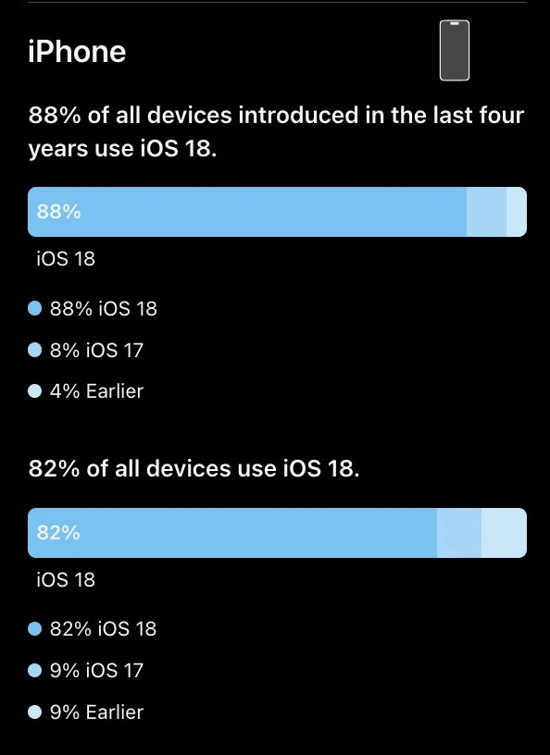
Task: Click the blue dot beside 82% iOS 18
Action: pyautogui.click(x=34, y=629)
